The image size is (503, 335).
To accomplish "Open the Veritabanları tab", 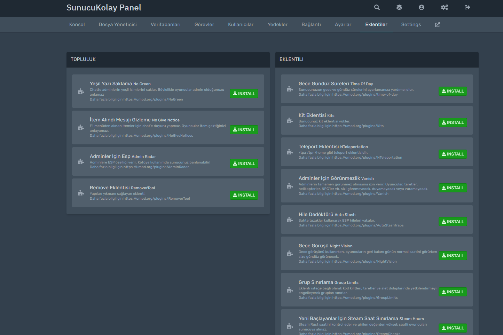I will tap(166, 25).
